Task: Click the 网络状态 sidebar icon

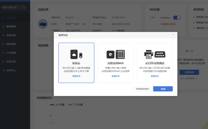Action: (x=4, y=18)
